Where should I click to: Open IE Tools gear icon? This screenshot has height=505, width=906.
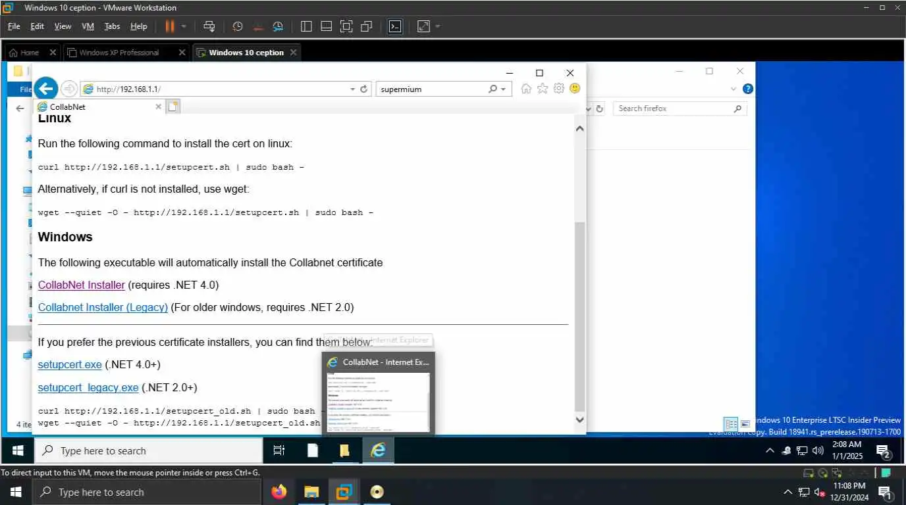(559, 89)
